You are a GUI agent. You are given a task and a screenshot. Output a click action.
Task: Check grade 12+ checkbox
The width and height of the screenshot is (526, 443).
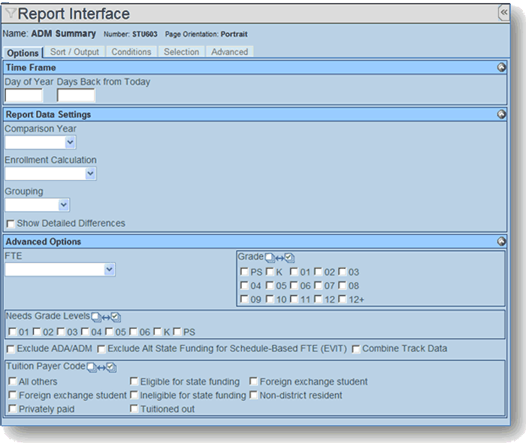pyautogui.click(x=342, y=299)
